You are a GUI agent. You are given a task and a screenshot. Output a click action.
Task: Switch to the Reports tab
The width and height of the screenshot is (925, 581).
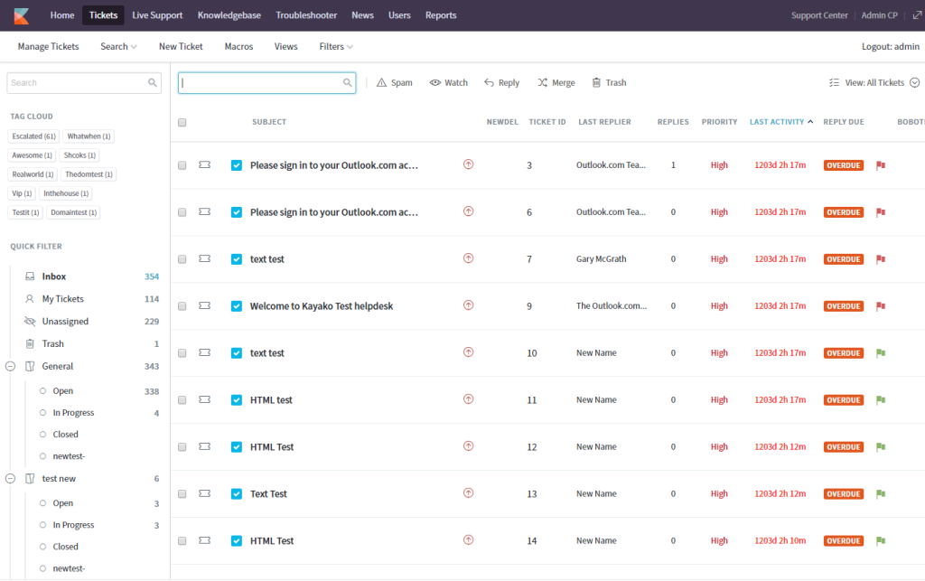(x=441, y=14)
